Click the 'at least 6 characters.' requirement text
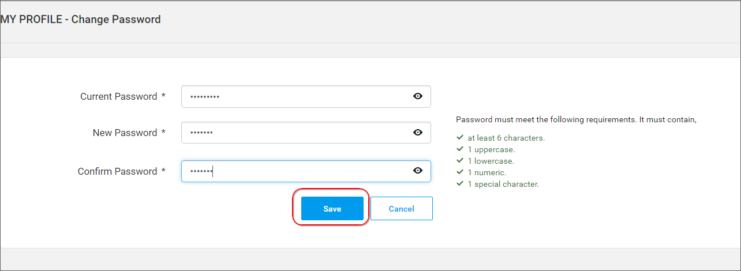741x271 pixels. coord(506,138)
